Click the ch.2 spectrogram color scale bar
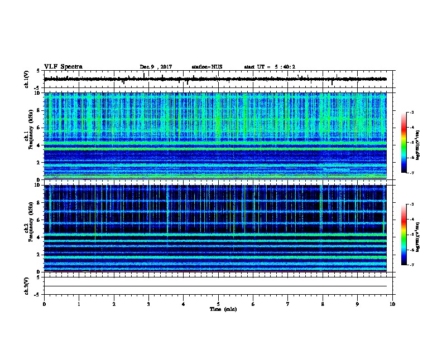 pyautogui.click(x=404, y=235)
